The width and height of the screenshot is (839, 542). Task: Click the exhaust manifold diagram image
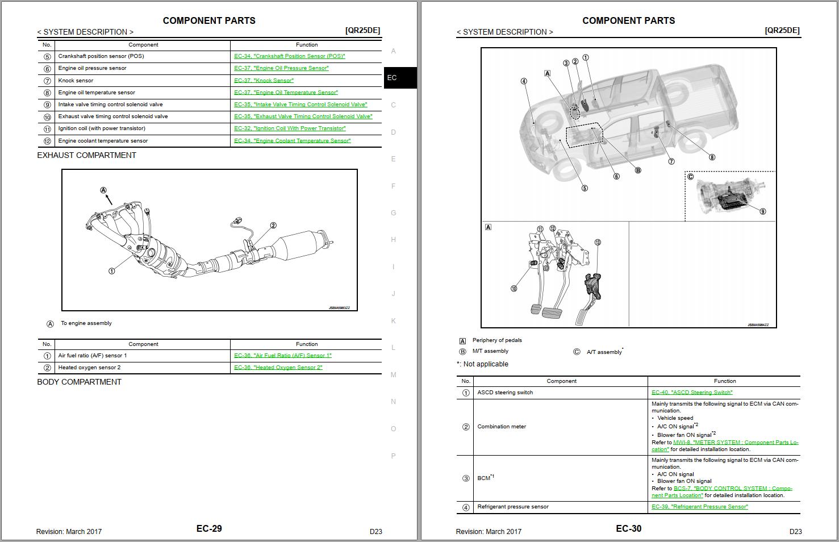click(210, 240)
